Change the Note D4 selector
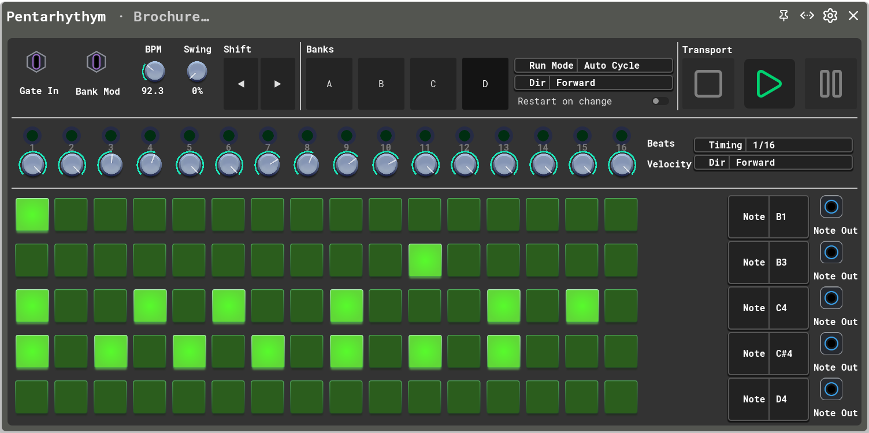The height and width of the screenshot is (433, 869). 768,400
